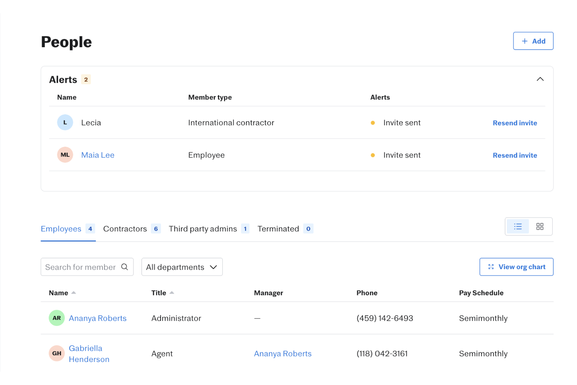Click the Search for member input field
The image size is (577, 385).
82,267
